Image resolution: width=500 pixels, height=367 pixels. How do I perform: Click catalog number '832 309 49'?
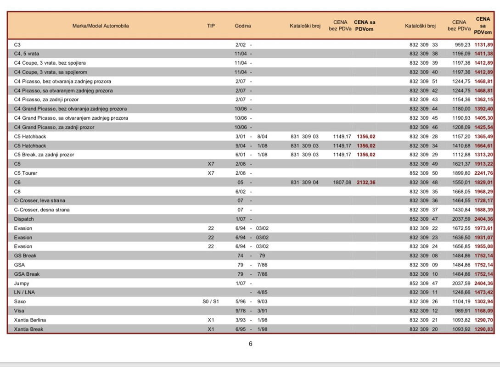point(423,164)
